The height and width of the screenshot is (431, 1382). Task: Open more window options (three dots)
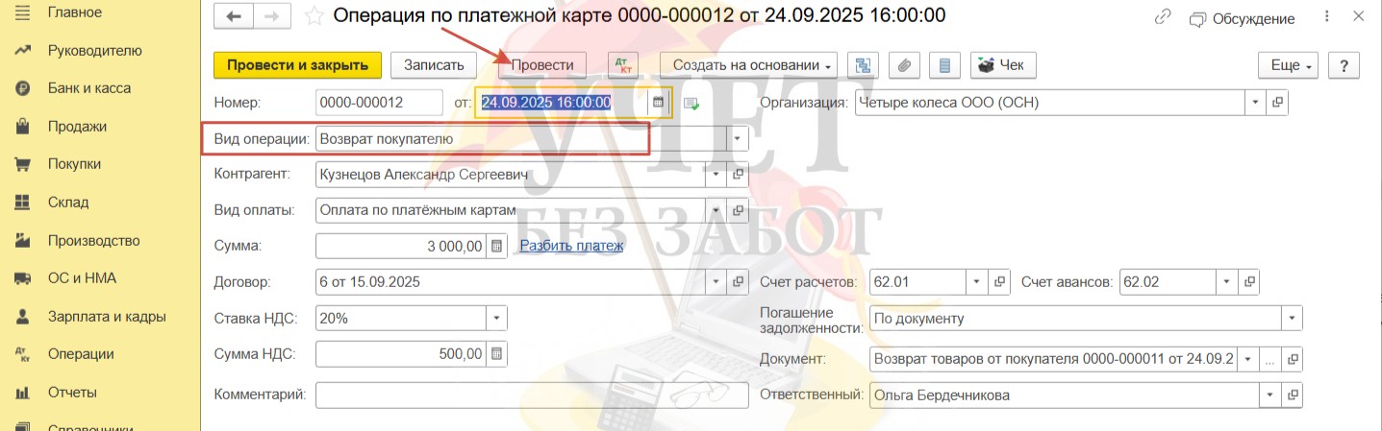coord(1327,17)
